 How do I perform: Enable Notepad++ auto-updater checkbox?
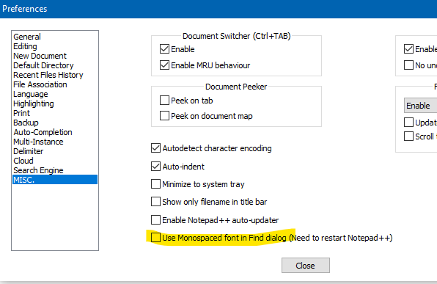tap(155, 220)
